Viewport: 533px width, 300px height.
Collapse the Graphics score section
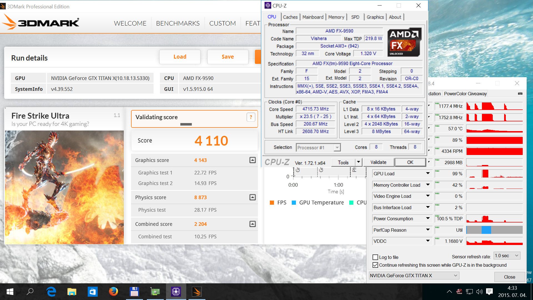tap(252, 160)
